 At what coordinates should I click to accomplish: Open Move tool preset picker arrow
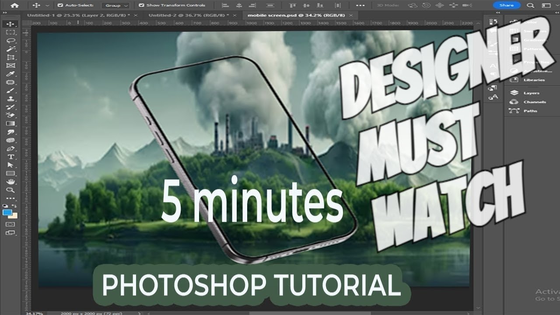(47, 6)
